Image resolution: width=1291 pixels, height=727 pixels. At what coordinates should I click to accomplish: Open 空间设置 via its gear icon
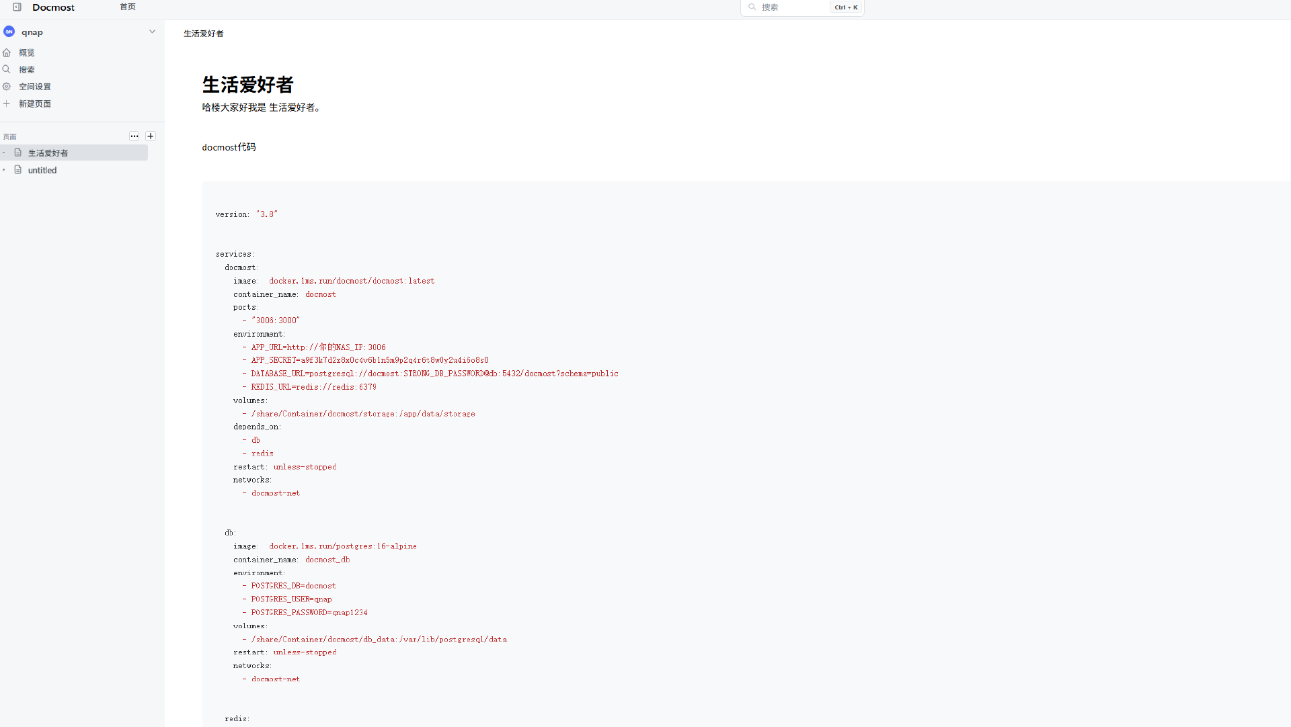coord(7,87)
